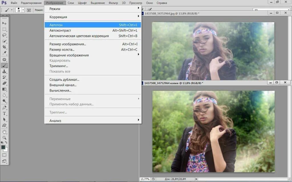Screen dimensions: 292x182
Task: Select the Move tool
Action: coord(4,23)
